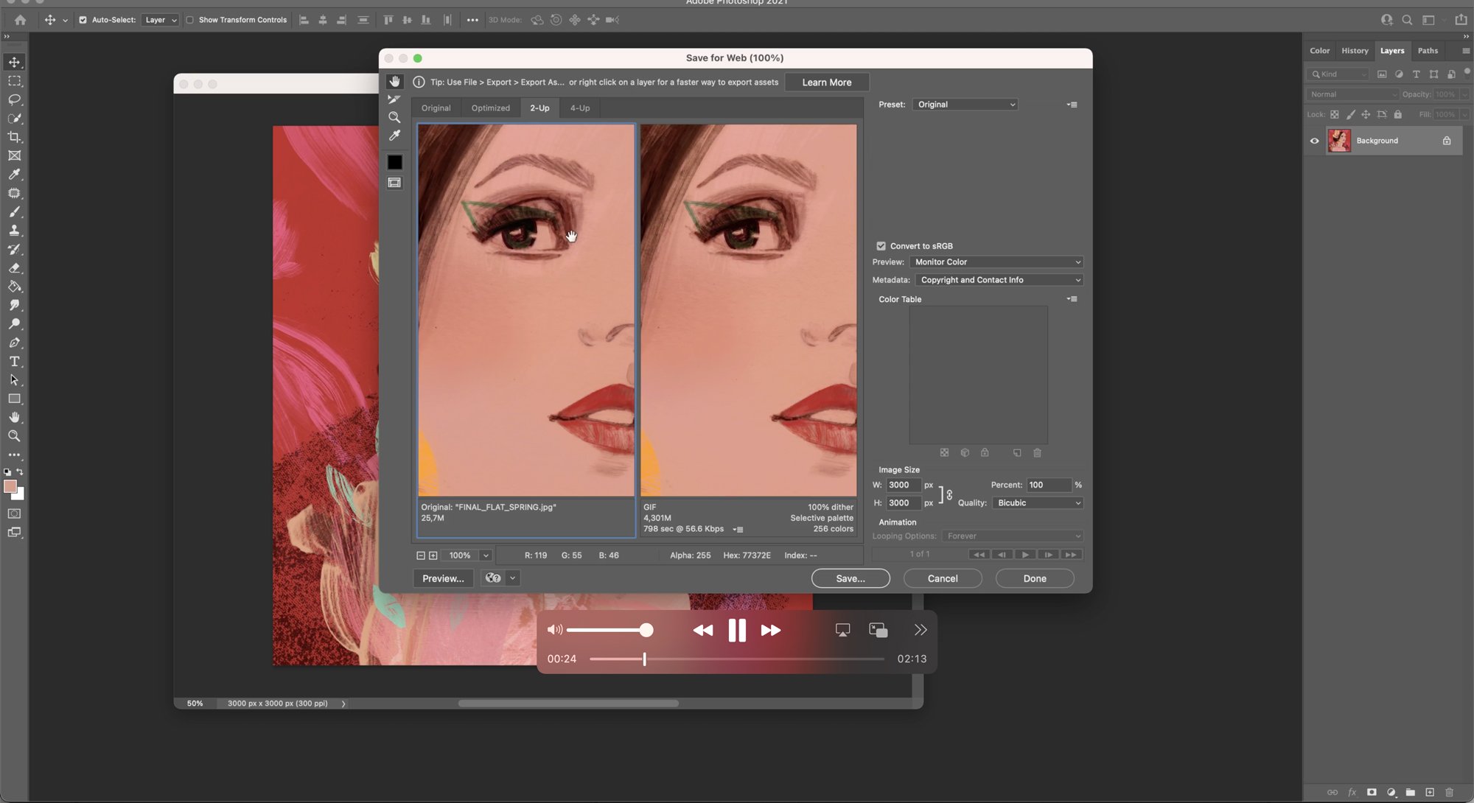Image resolution: width=1474 pixels, height=803 pixels.
Task: Select the Eraser tool
Action: [14, 268]
